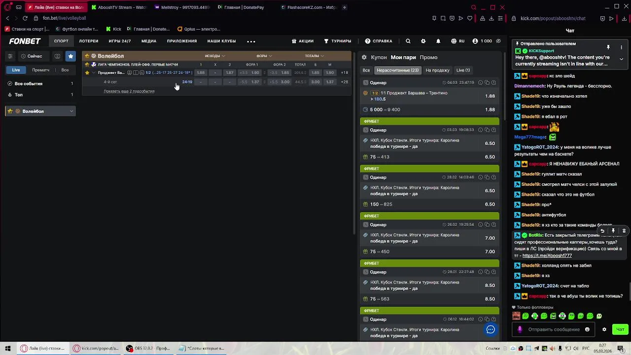631x355 pixels.
Task: Open the notifications bell icon
Action: point(438,41)
